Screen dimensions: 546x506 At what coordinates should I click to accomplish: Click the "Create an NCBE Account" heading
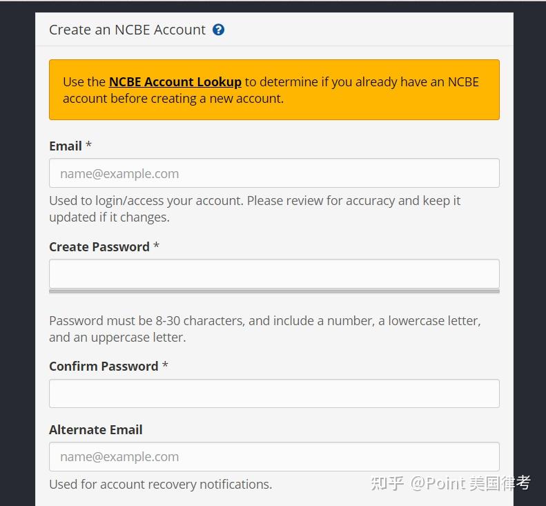click(x=127, y=30)
